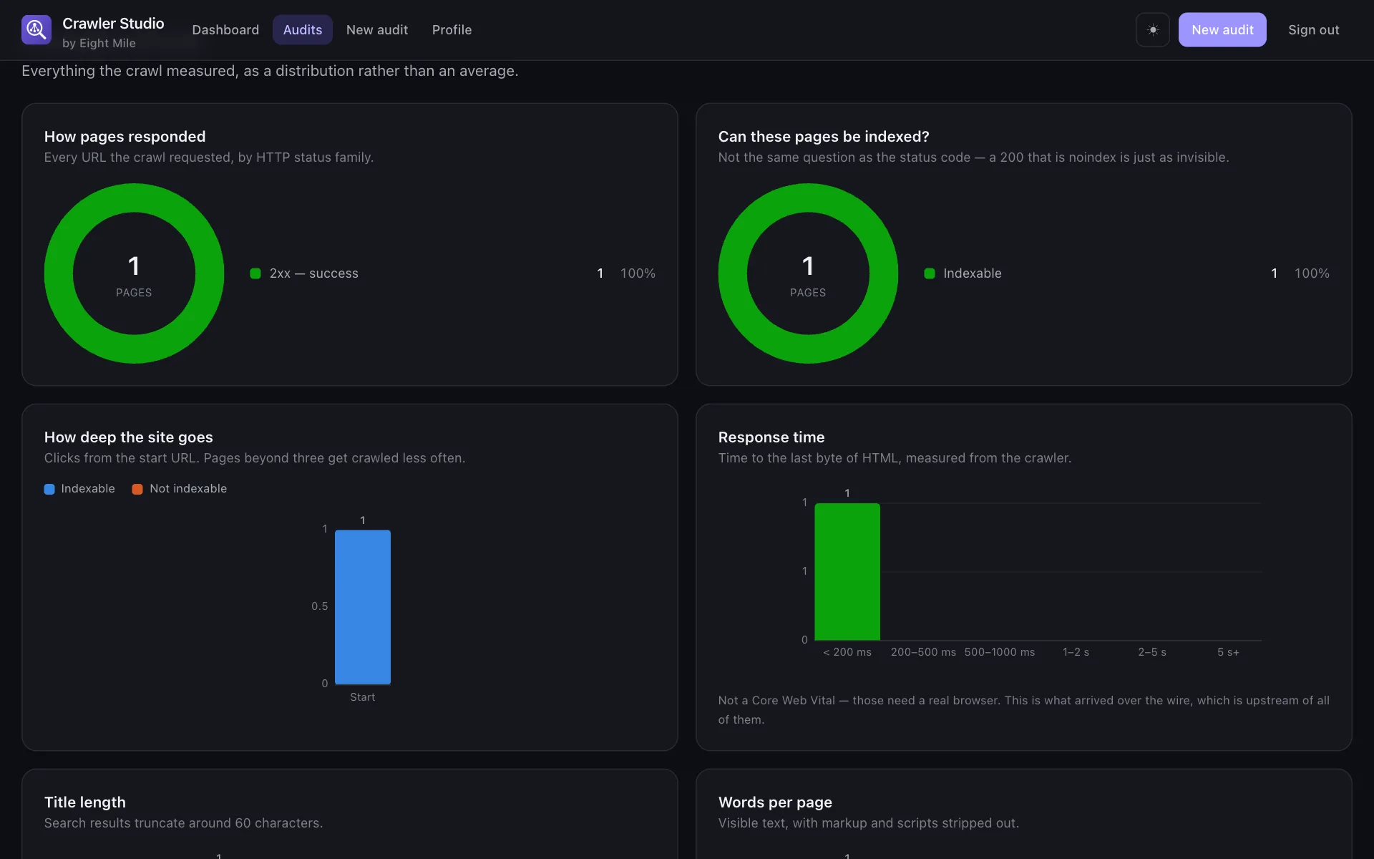Open the Dashboard nav item
The image size is (1374, 859).
tap(225, 30)
